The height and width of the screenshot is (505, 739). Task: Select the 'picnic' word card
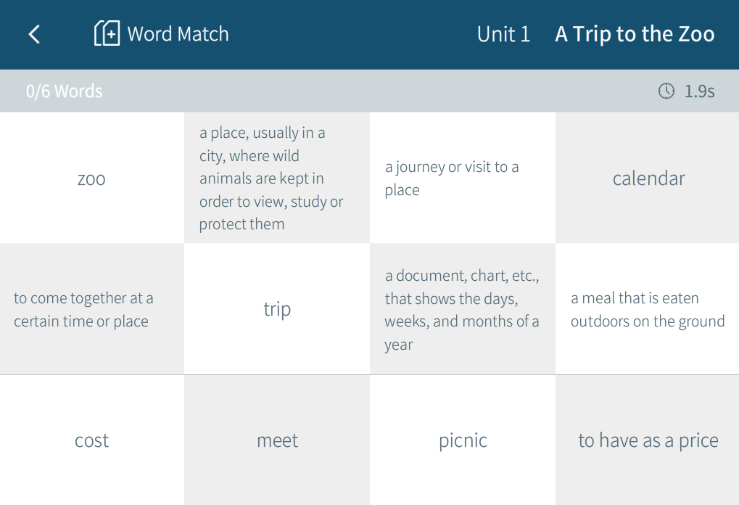(463, 440)
